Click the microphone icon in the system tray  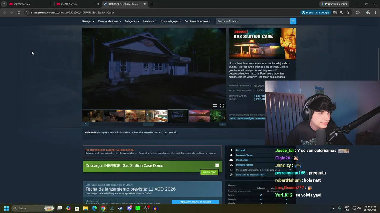pos(339,208)
